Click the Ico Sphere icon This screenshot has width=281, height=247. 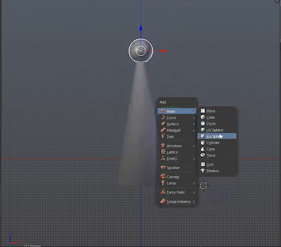click(203, 136)
